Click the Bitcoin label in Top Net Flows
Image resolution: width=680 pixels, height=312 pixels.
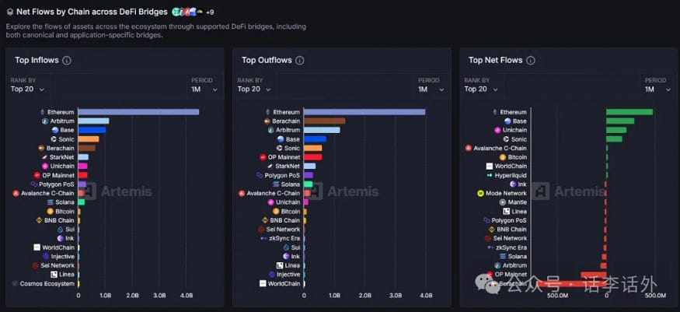coord(518,157)
